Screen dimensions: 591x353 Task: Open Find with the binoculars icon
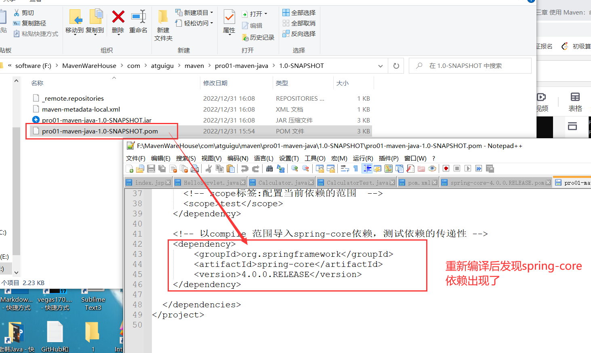(x=269, y=169)
